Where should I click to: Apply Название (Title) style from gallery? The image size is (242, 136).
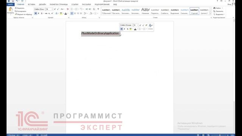pos(145,11)
